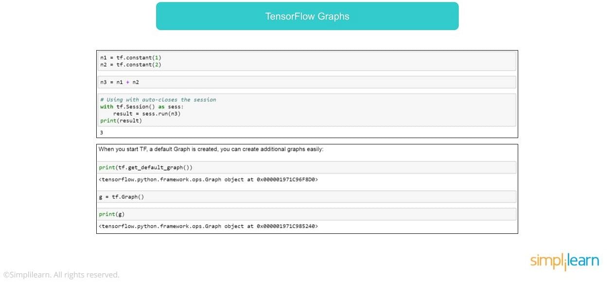613x282 pixels.
Task: Click the print(tf.get_default_graph()) cell
Action: (307, 167)
